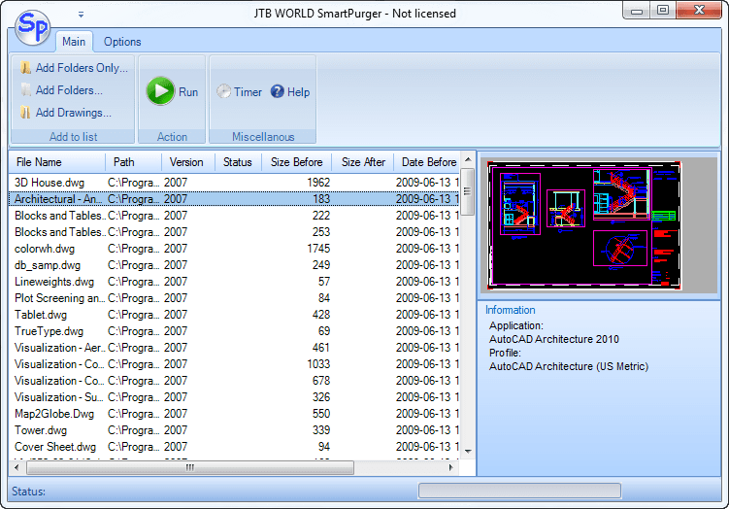Select Tower.dwg in the list
The height and width of the screenshot is (509, 729).
[234, 430]
